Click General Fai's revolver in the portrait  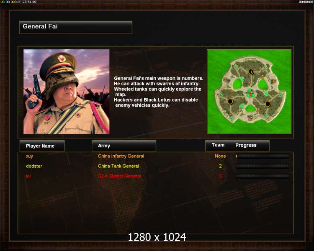[x=35, y=92]
